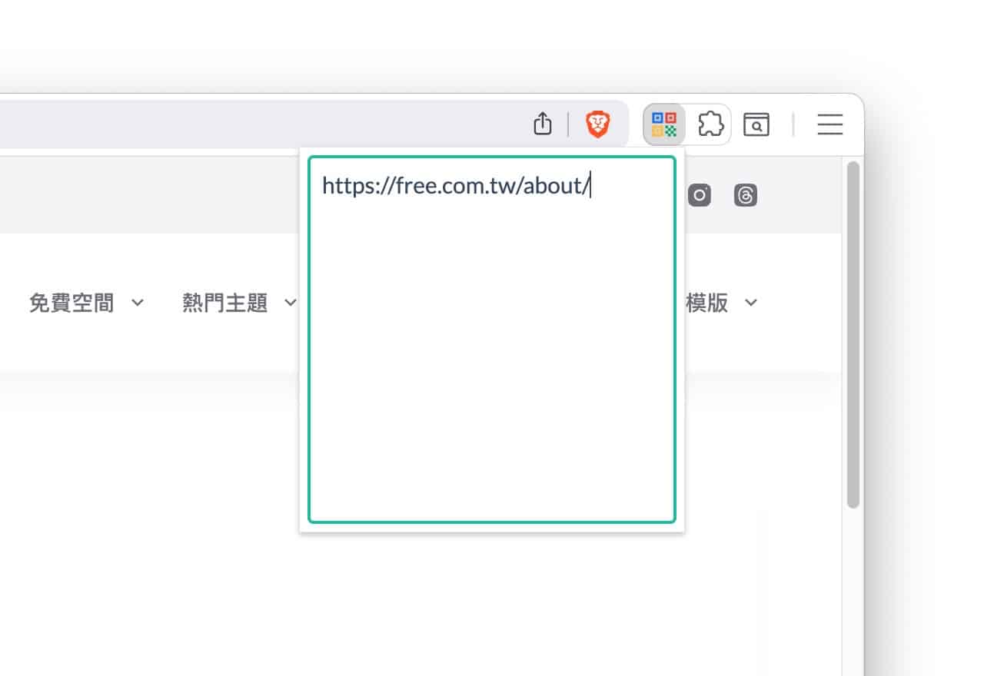Select the 免費空間 menu label
This screenshot has width=984, height=676.
point(71,303)
